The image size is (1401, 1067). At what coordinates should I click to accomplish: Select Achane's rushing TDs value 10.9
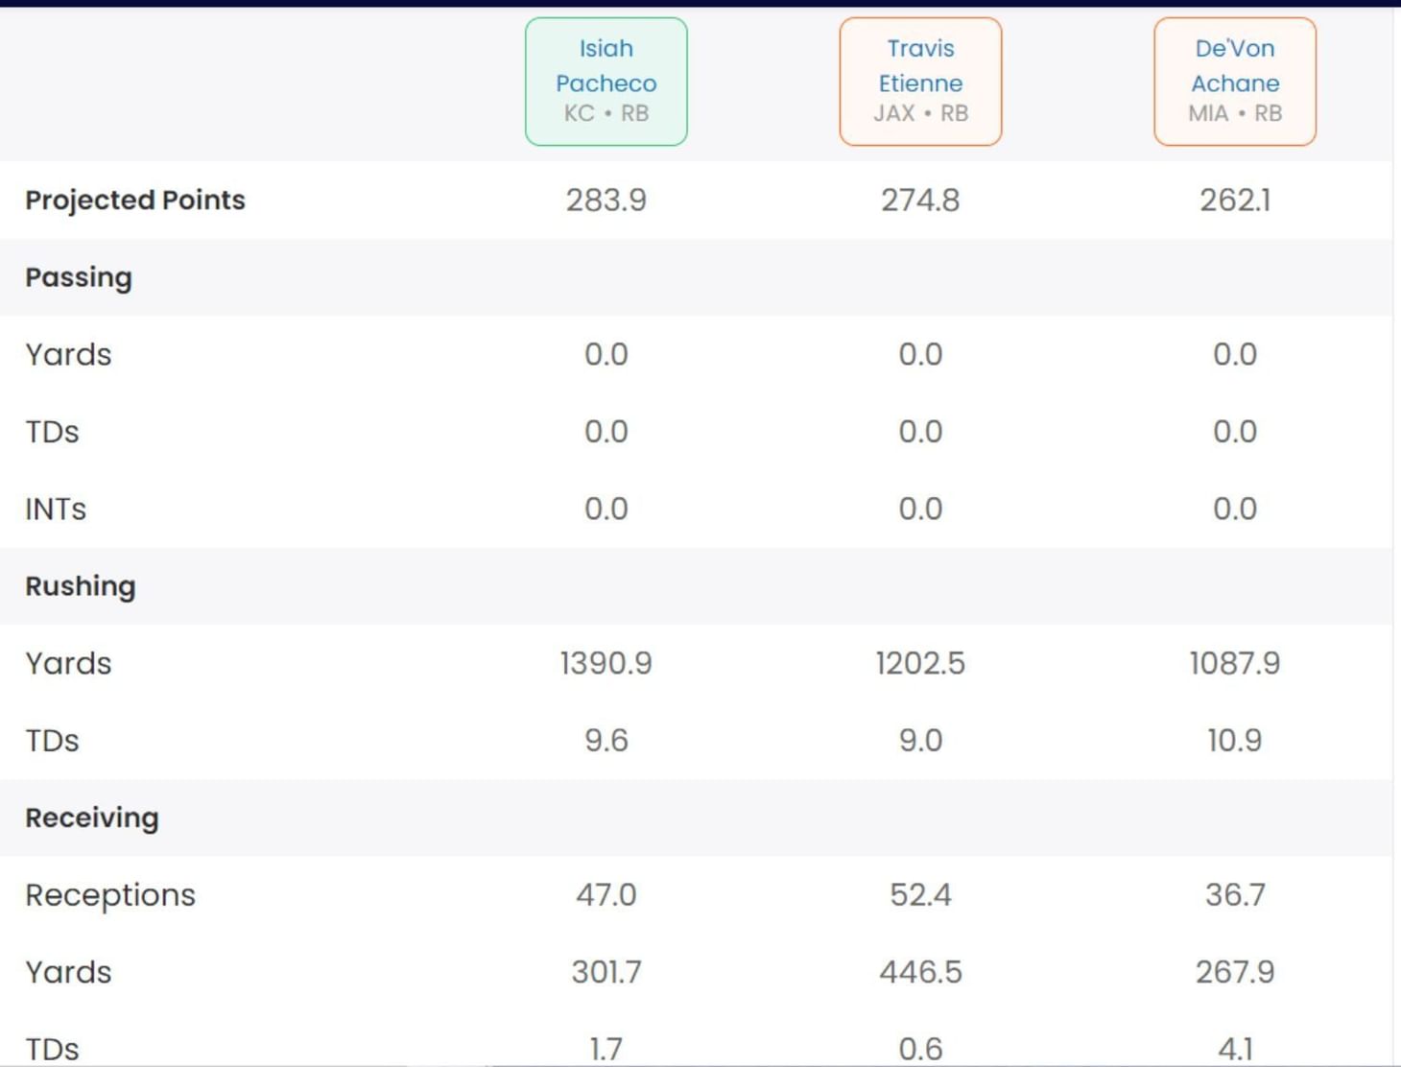pyautogui.click(x=1234, y=741)
